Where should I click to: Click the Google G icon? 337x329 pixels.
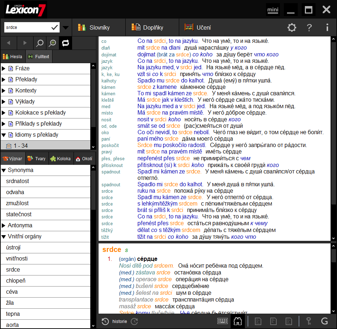324,321
